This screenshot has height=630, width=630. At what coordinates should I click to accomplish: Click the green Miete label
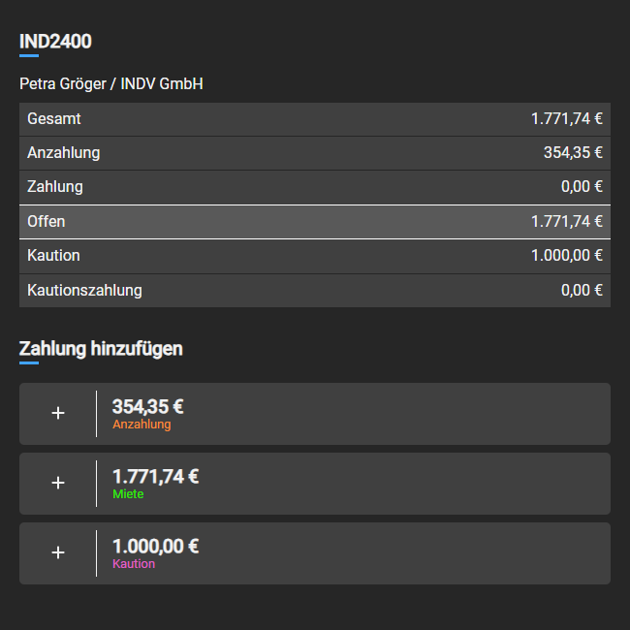pos(128,494)
